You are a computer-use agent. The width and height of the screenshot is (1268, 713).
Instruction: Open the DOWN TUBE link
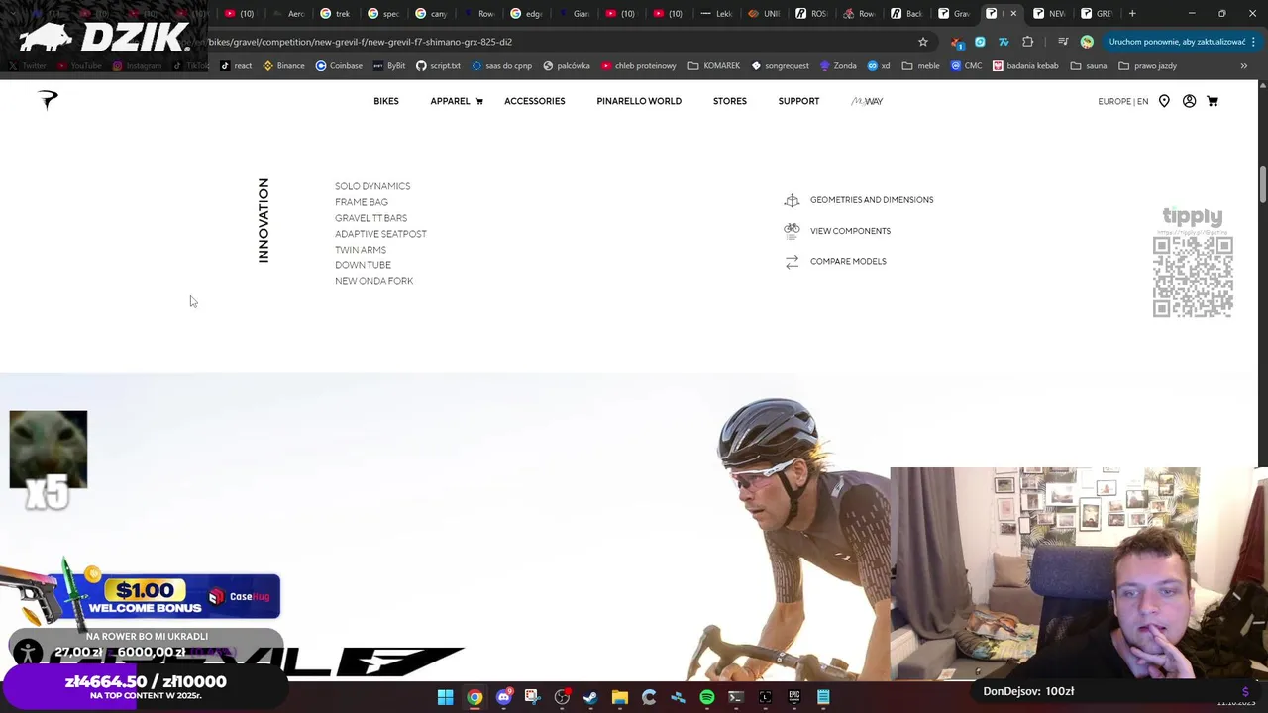click(x=363, y=265)
